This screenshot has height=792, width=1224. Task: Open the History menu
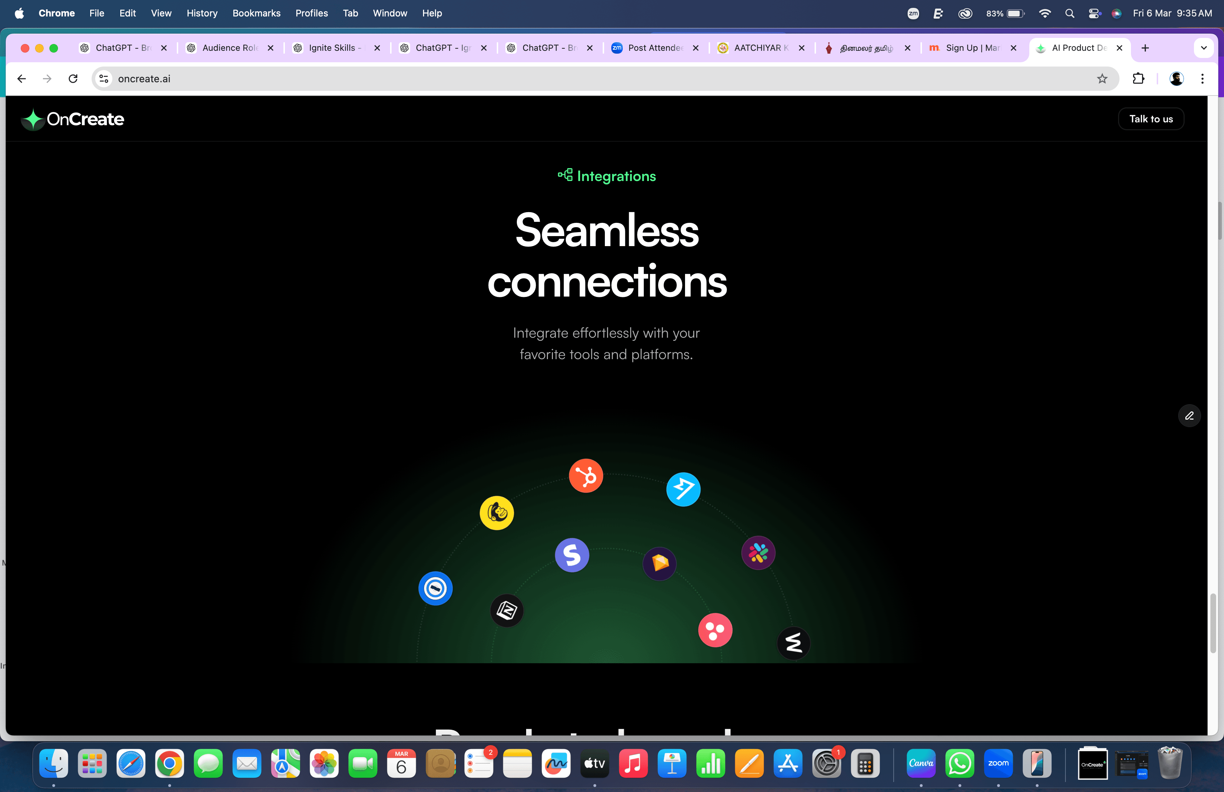[201, 13]
